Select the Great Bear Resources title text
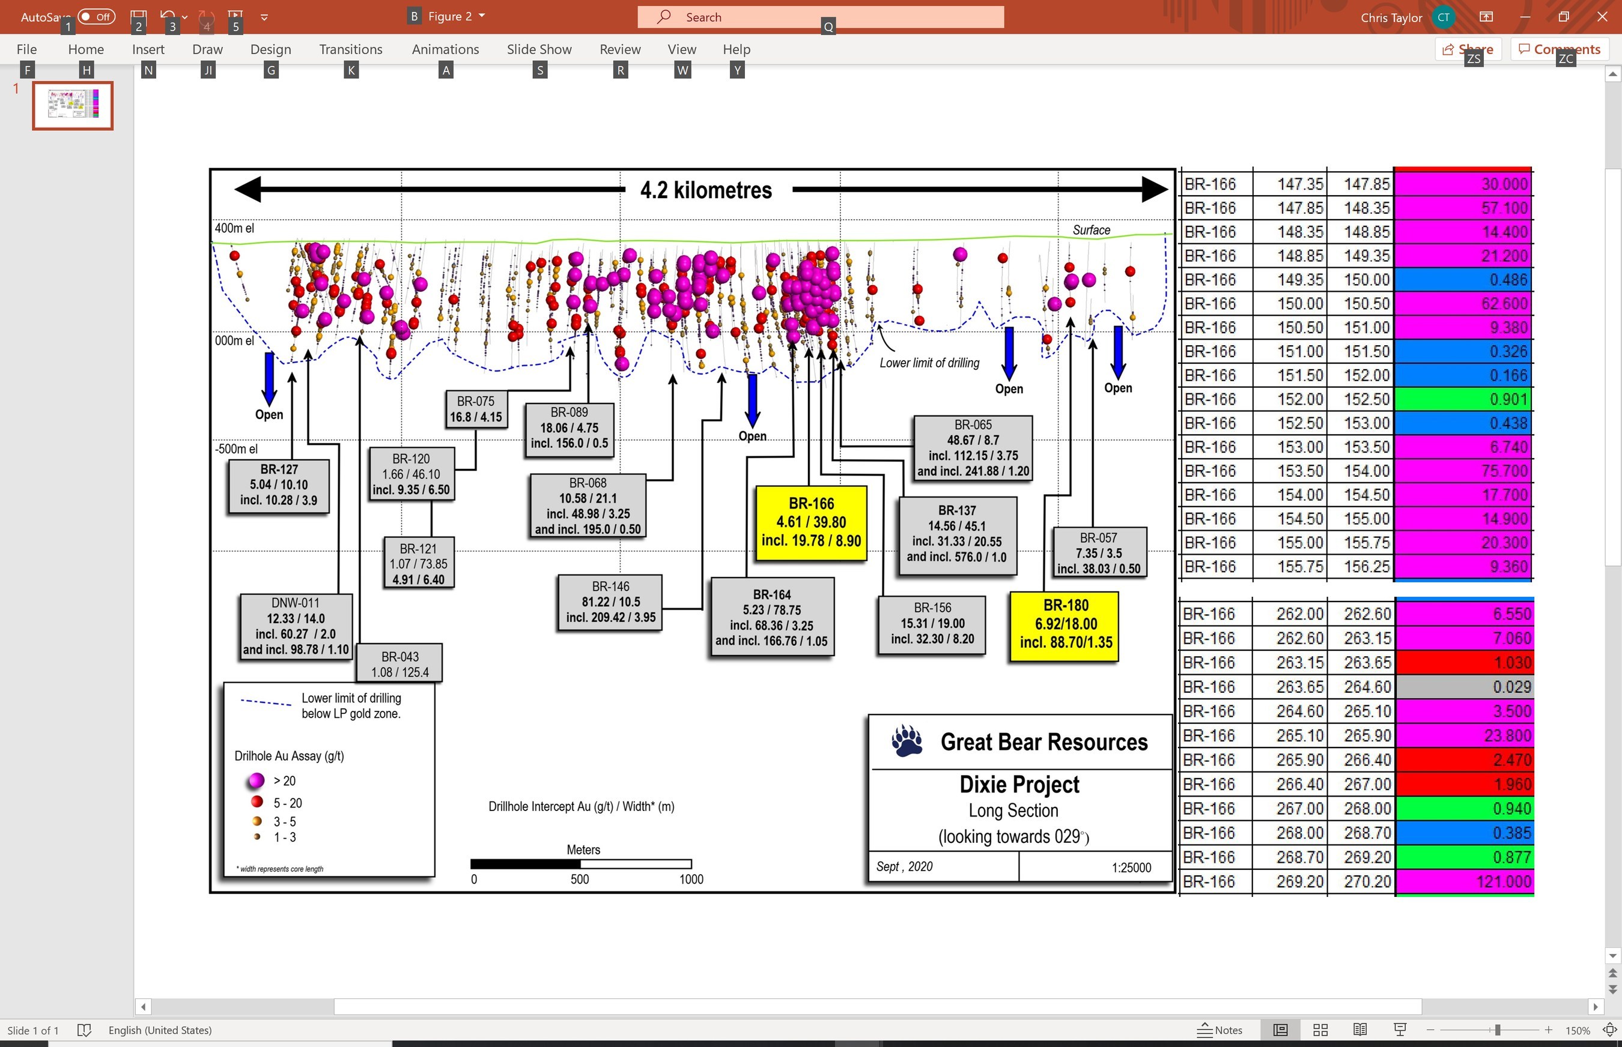This screenshot has width=1622, height=1047. (1043, 742)
